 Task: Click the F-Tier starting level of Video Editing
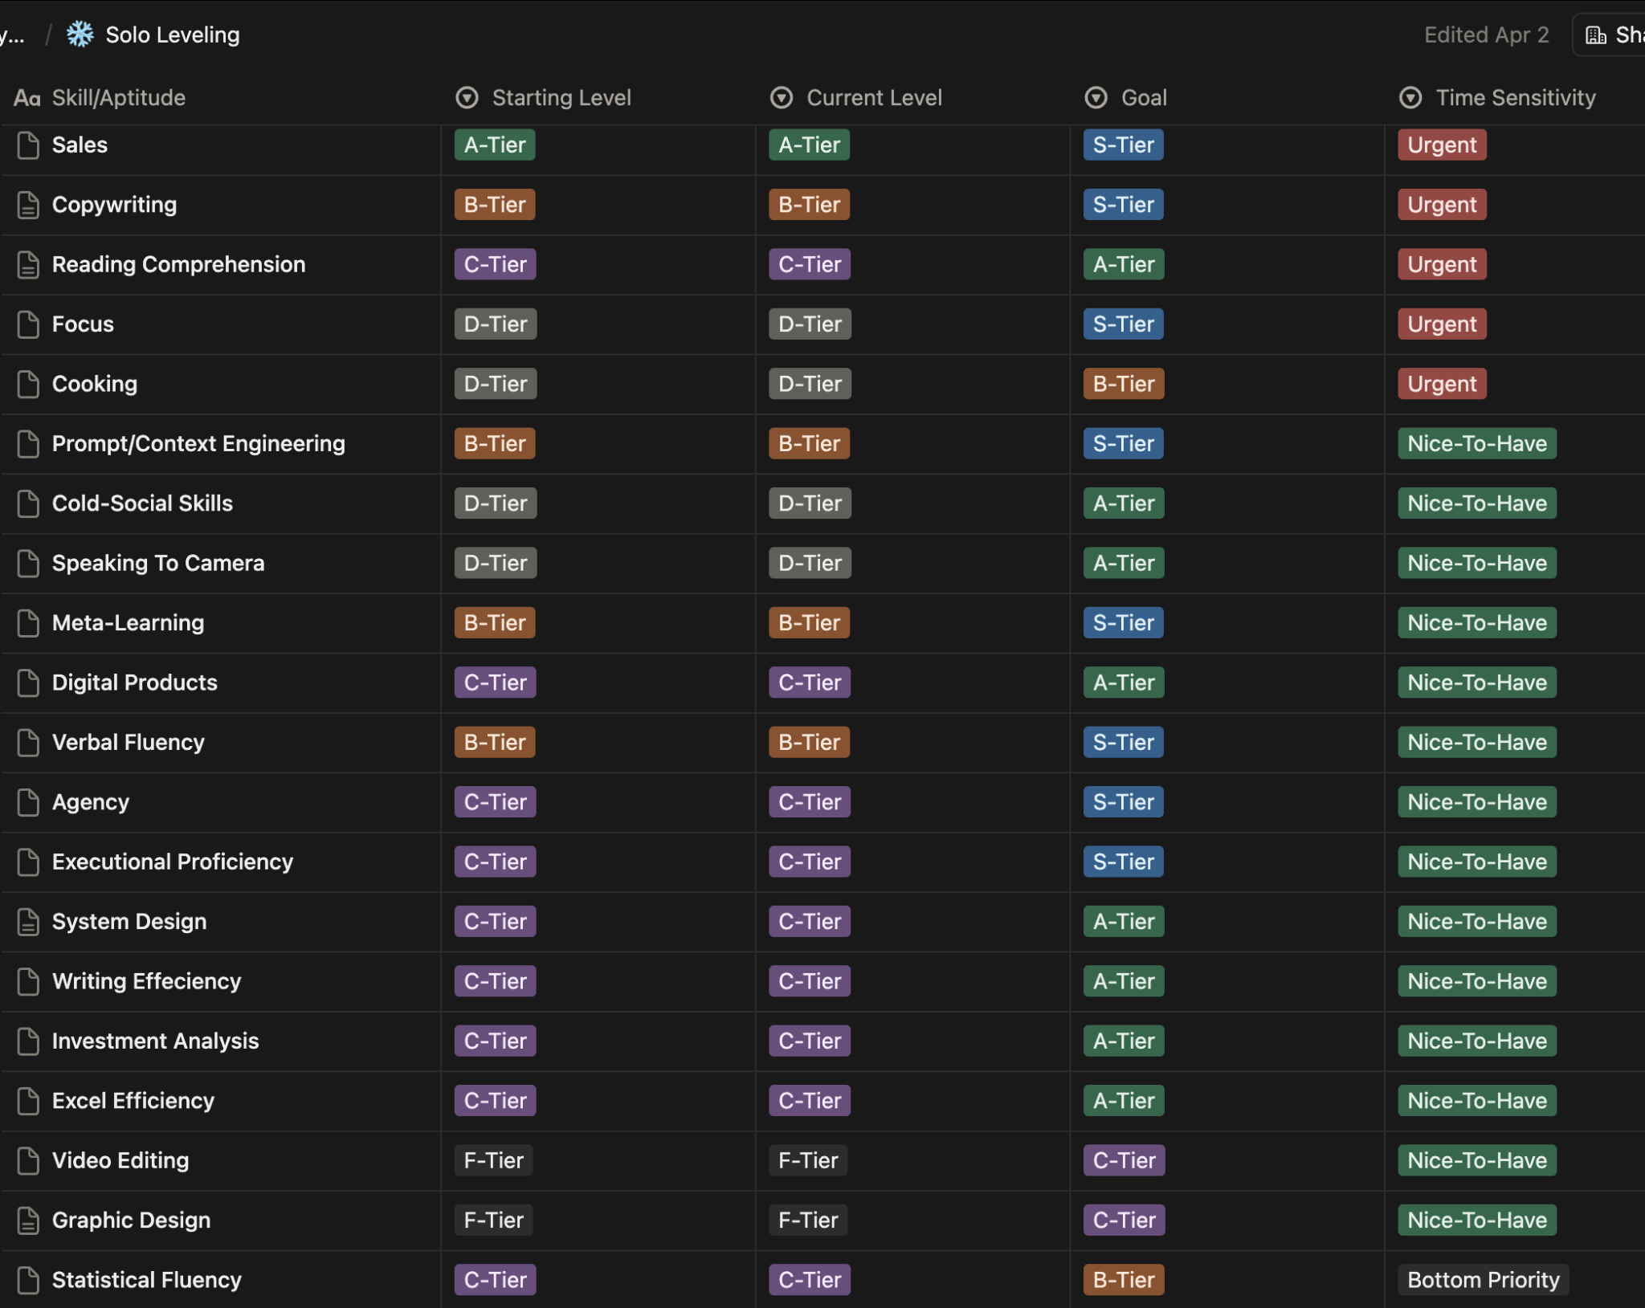coord(493,1160)
